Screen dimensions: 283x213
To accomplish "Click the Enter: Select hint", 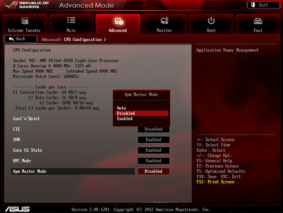I will click(211, 150).
